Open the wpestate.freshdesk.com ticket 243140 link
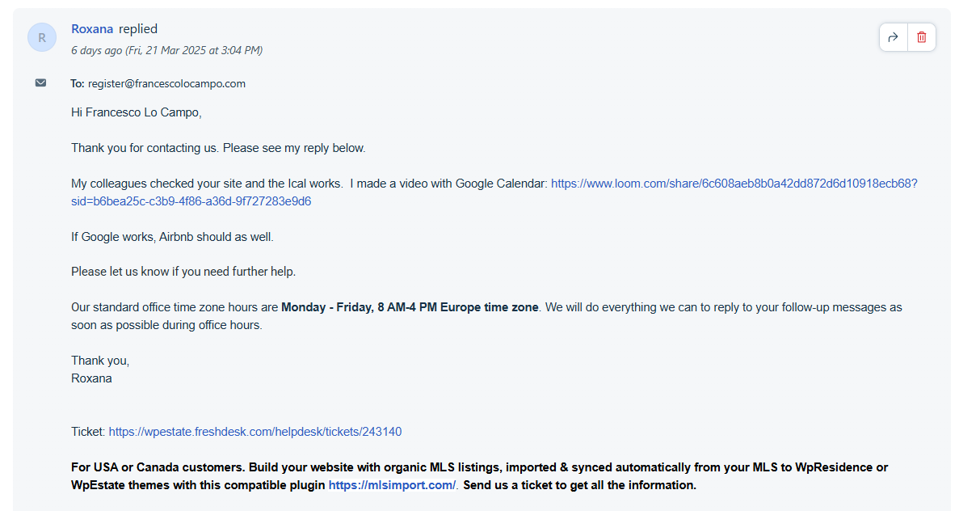The image size is (959, 511). click(255, 432)
